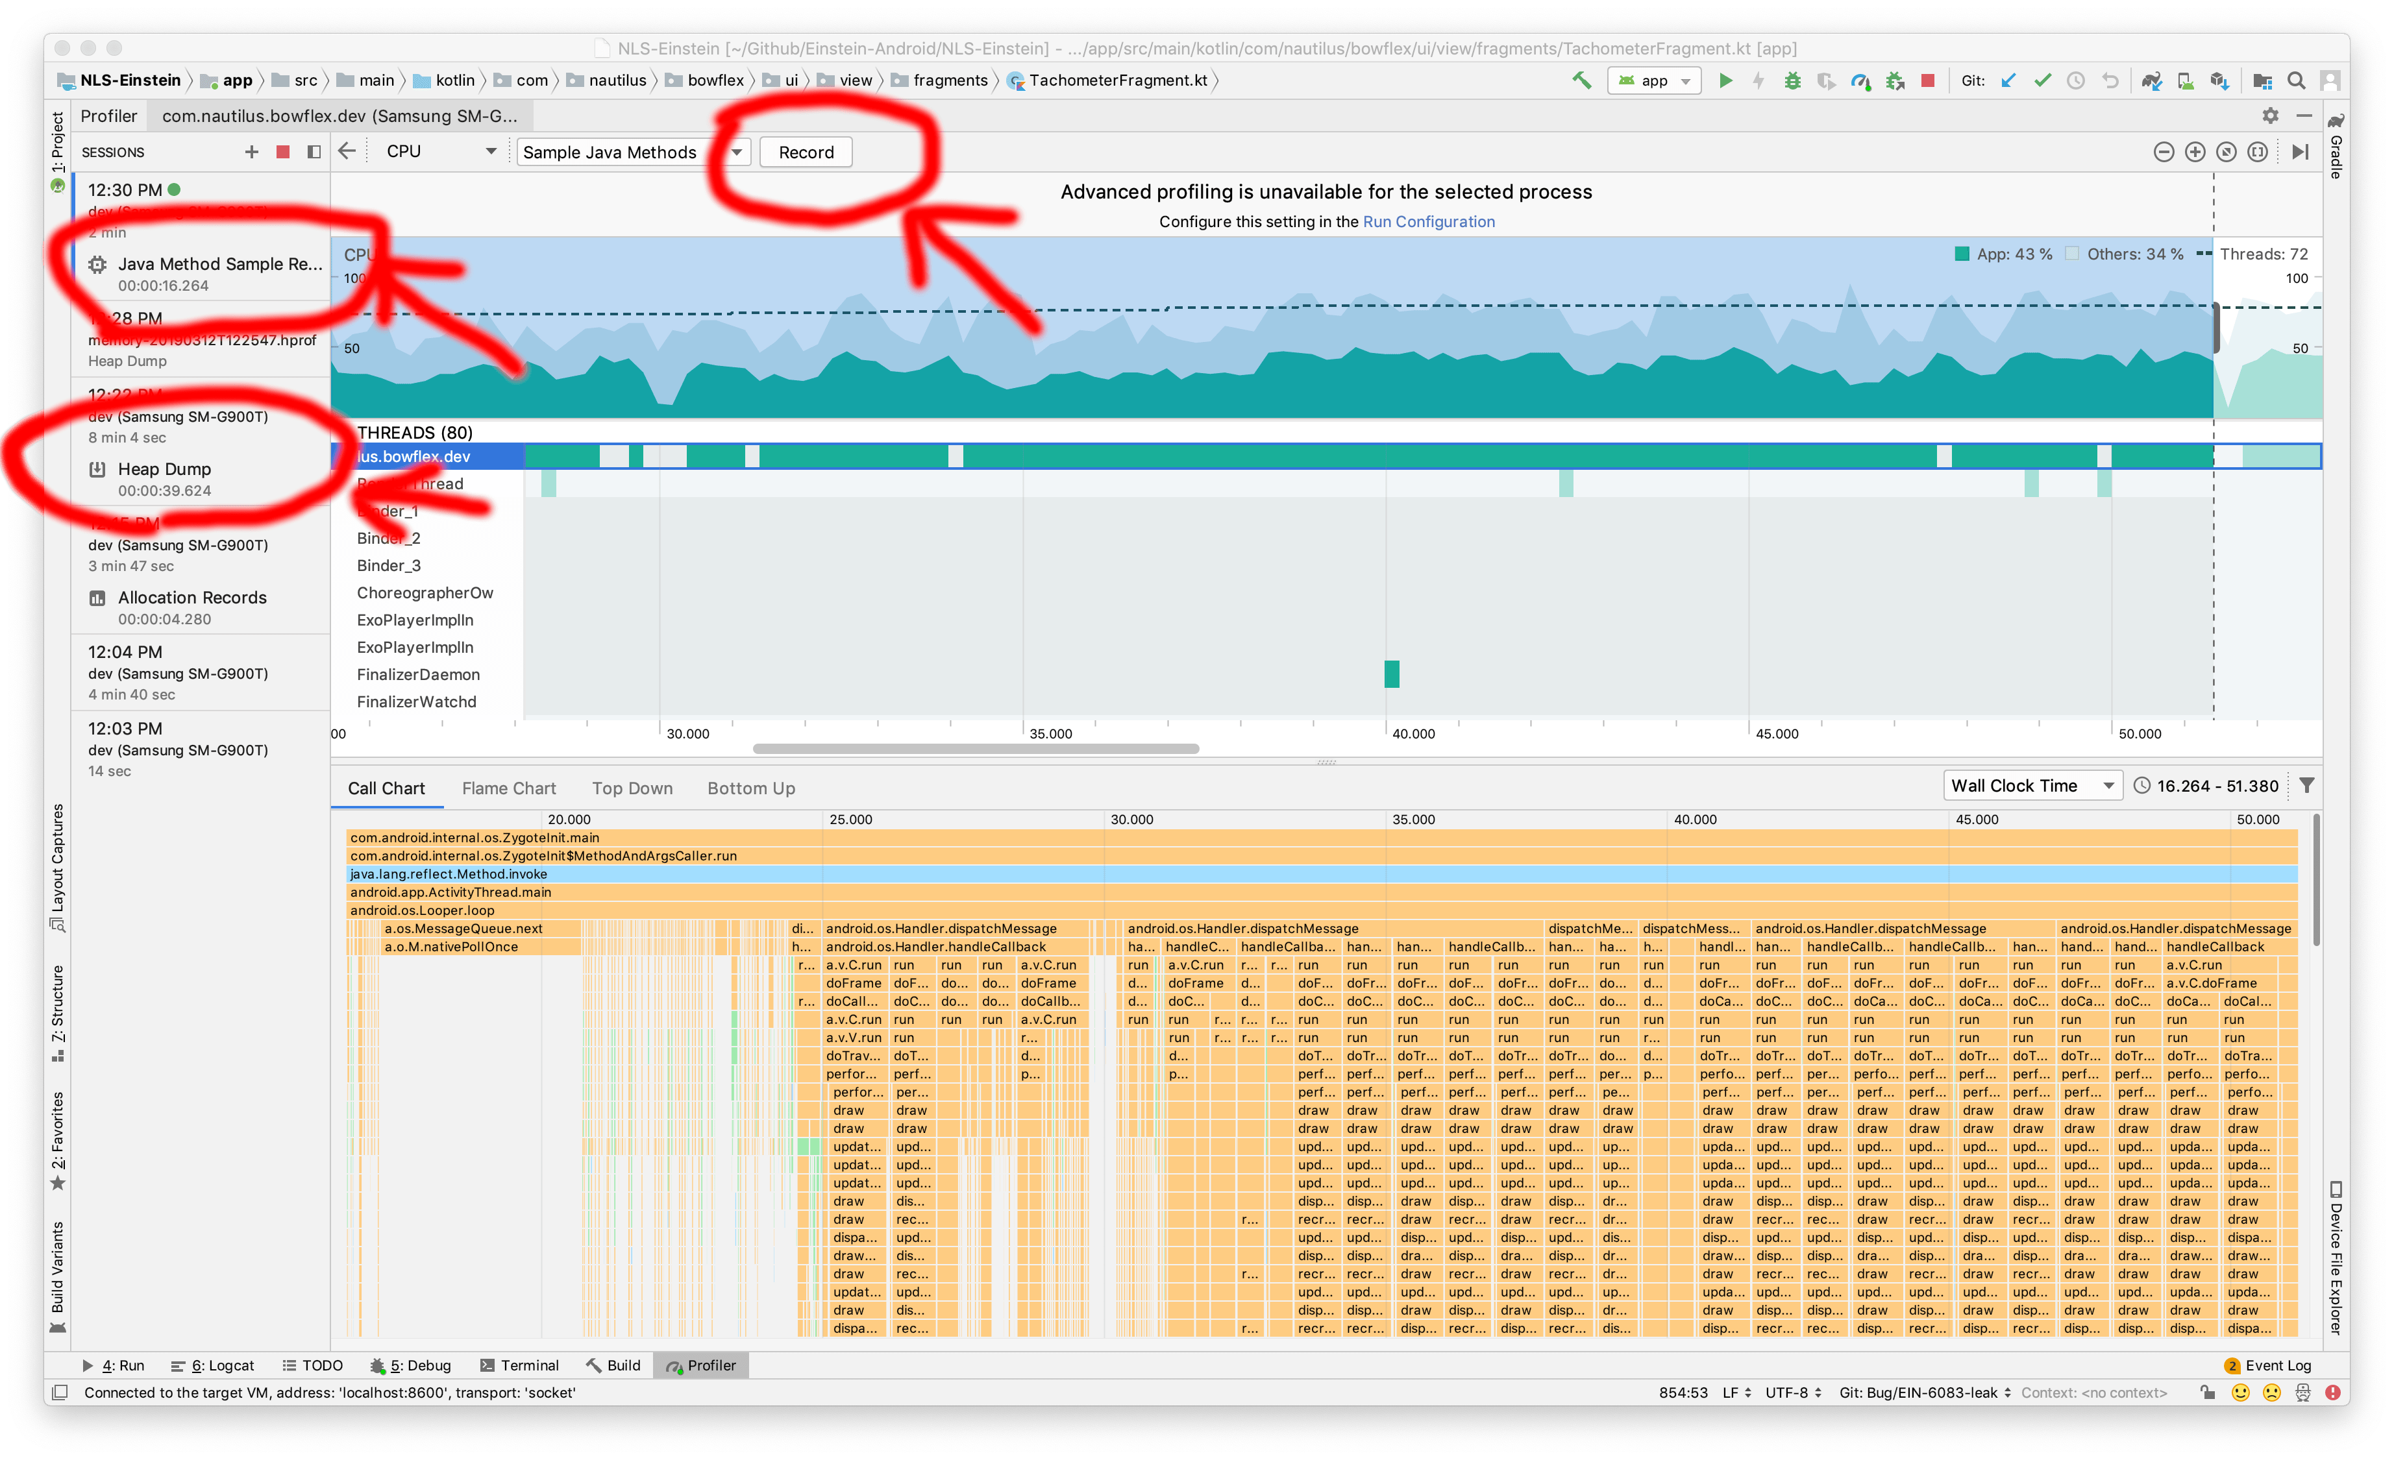
Task: Click the Make Project hammer icon
Action: [1582, 80]
